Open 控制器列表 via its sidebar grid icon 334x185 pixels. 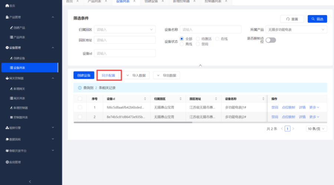[12, 117]
